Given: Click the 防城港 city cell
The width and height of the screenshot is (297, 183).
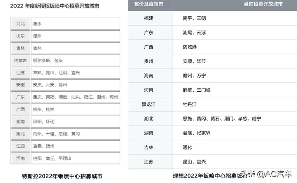Looking at the screenshot, I should coord(235,47).
